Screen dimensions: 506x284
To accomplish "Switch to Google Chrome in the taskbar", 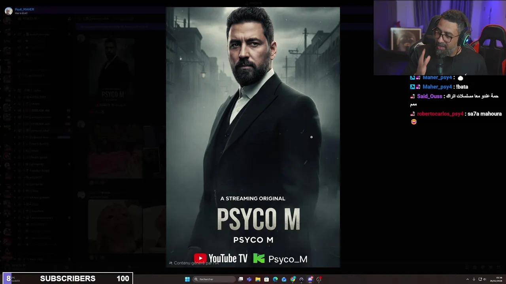I will (293, 279).
